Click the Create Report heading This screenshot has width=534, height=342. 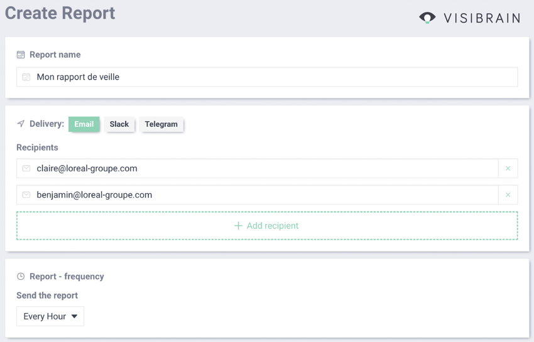(x=60, y=13)
